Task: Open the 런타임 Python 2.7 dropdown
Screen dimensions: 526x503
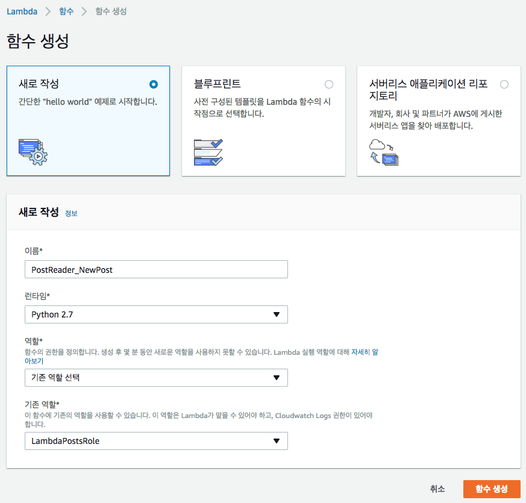Action: [x=156, y=314]
